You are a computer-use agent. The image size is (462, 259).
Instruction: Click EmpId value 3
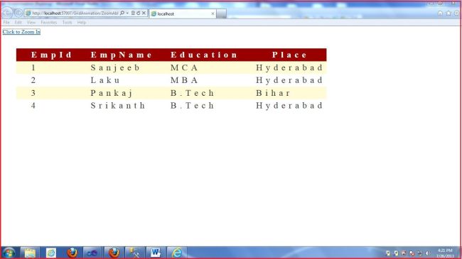[x=33, y=93]
